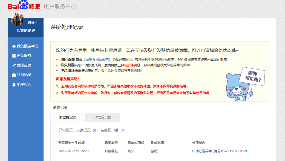
Task: Open 我的服务中心 in the sidebar
Action: click(x=27, y=46)
